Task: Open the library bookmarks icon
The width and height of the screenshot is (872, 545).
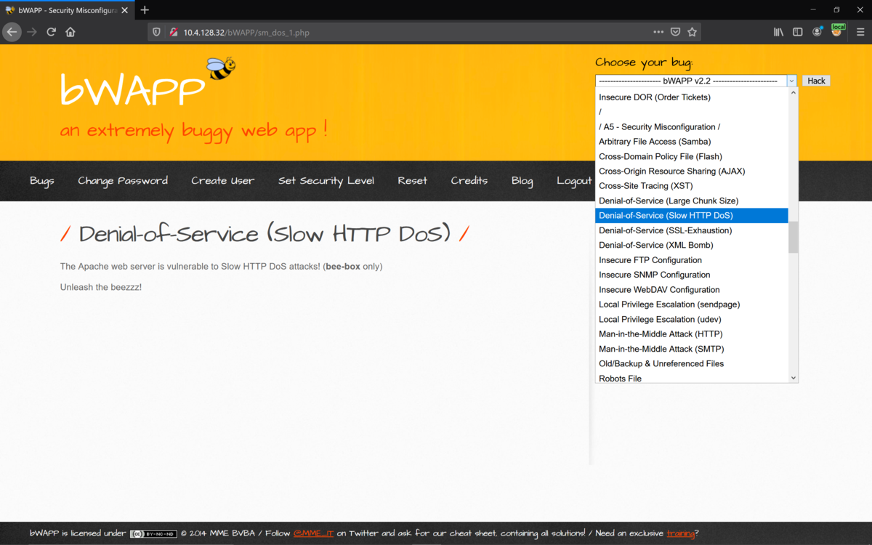Action: 778,31
